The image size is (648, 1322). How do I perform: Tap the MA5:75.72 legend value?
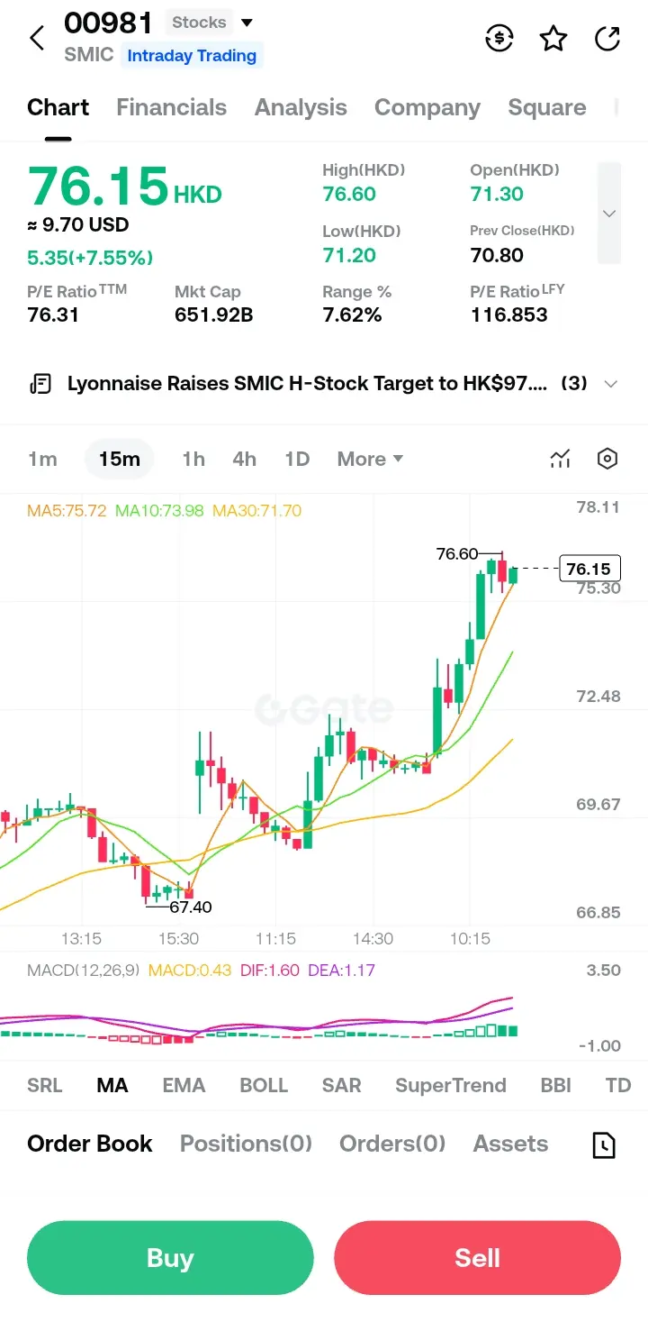point(67,511)
